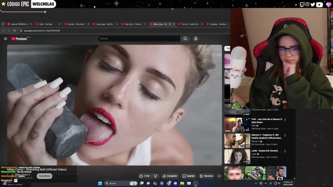Open YouTube icon in stream overlay
Screen dimensions: 333x187
319,4
